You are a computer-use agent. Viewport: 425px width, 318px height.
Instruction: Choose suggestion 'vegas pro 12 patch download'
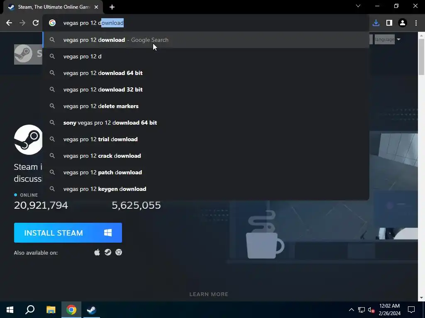click(206, 172)
